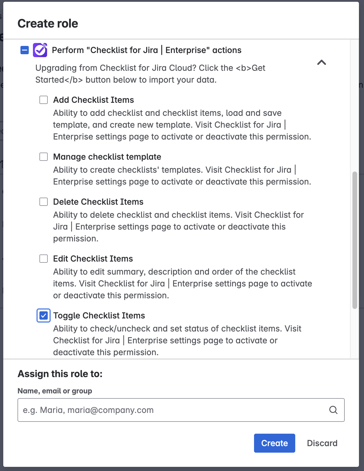Click the Add Checklist Items label
The height and width of the screenshot is (471, 364).
tap(94, 100)
